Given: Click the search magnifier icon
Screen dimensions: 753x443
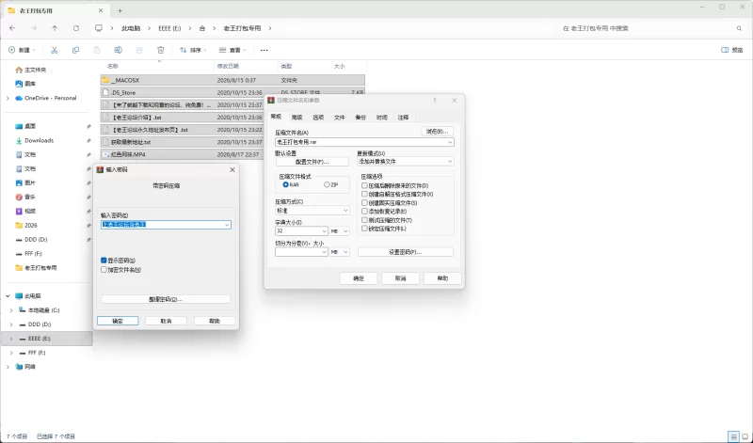Looking at the screenshot, I should click(739, 28).
